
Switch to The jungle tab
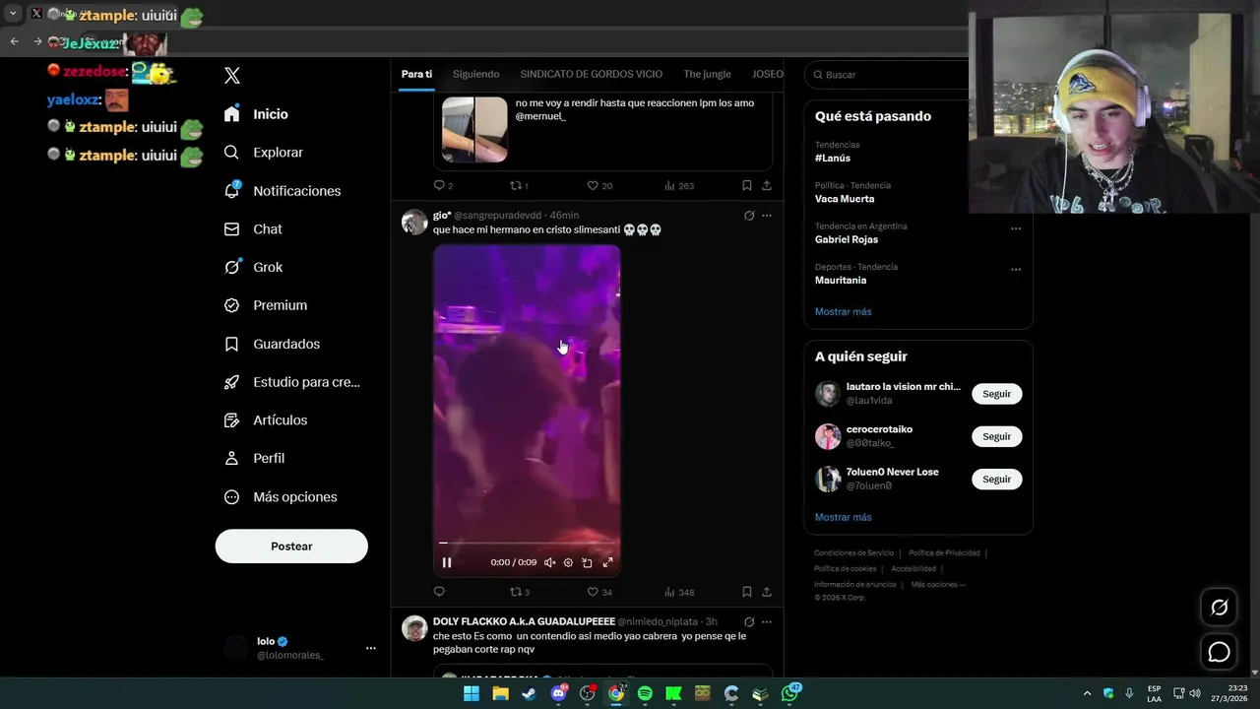pos(708,74)
